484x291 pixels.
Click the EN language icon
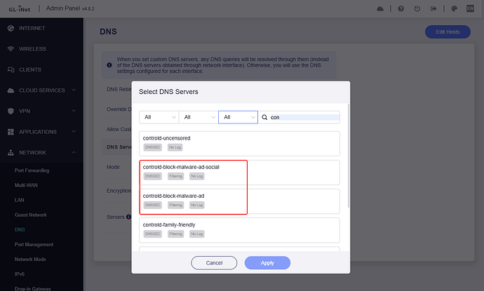471,9
